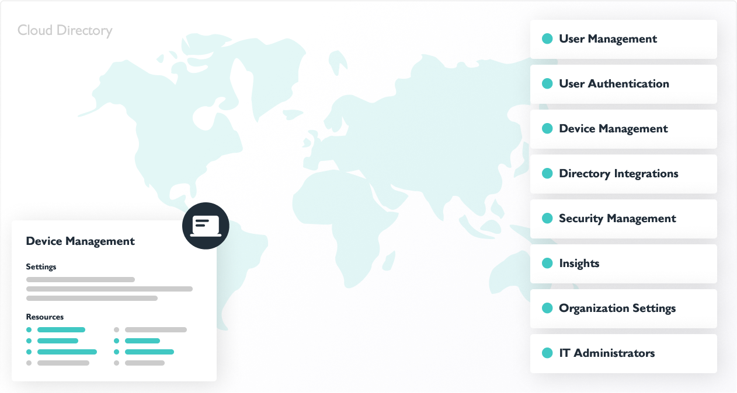Click the Cloud Directory title

(x=65, y=30)
